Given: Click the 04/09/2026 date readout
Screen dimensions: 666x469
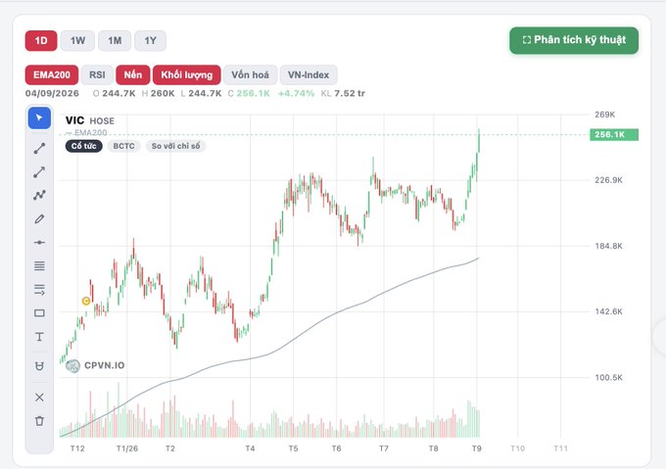Looking at the screenshot, I should 52,93.
